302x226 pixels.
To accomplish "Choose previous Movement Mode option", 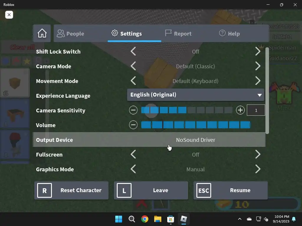I will point(133,81).
